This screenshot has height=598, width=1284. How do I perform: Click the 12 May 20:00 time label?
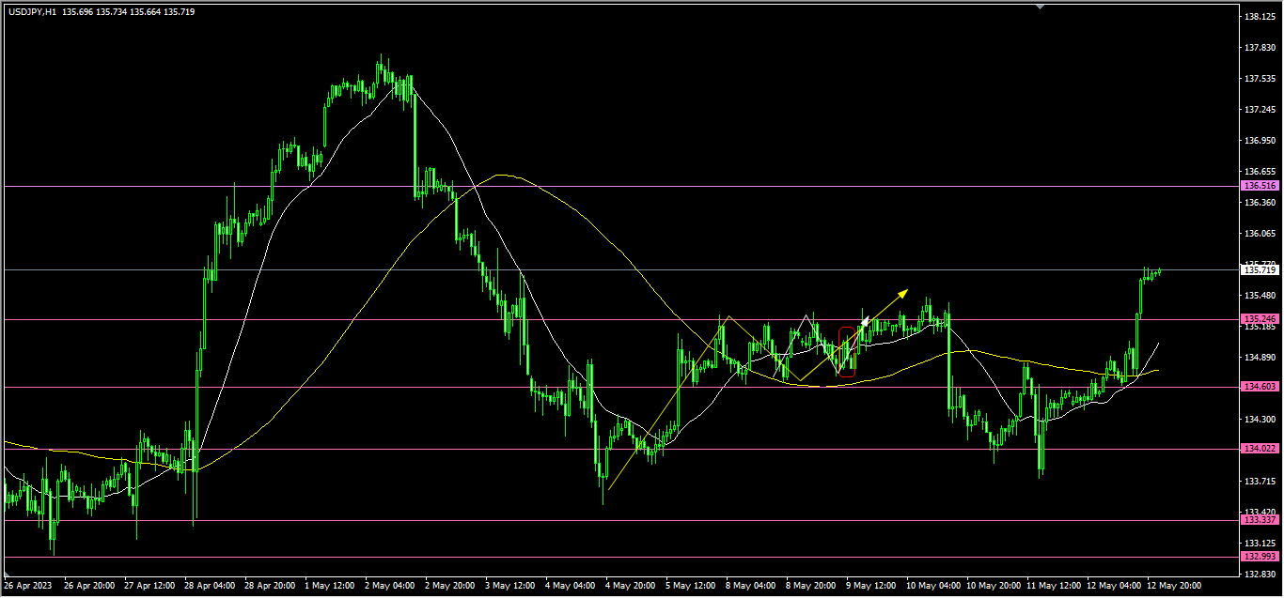point(1175,586)
